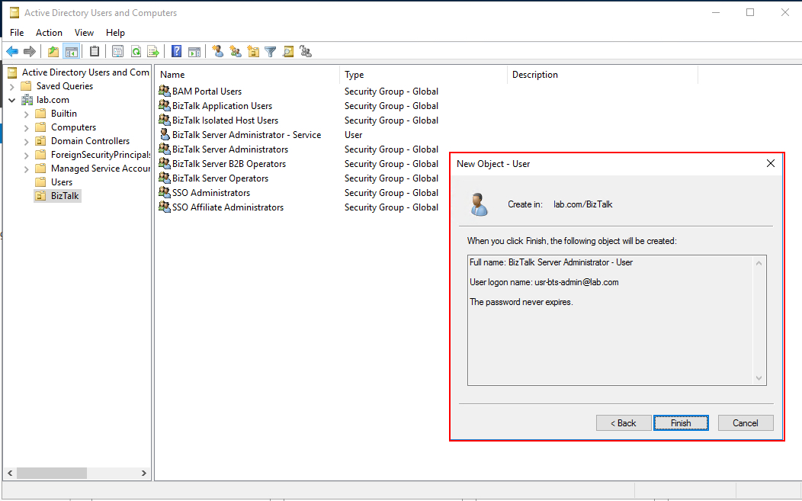Collapse the lab.com domain node
Screen dimensions: 802x501
coord(12,101)
